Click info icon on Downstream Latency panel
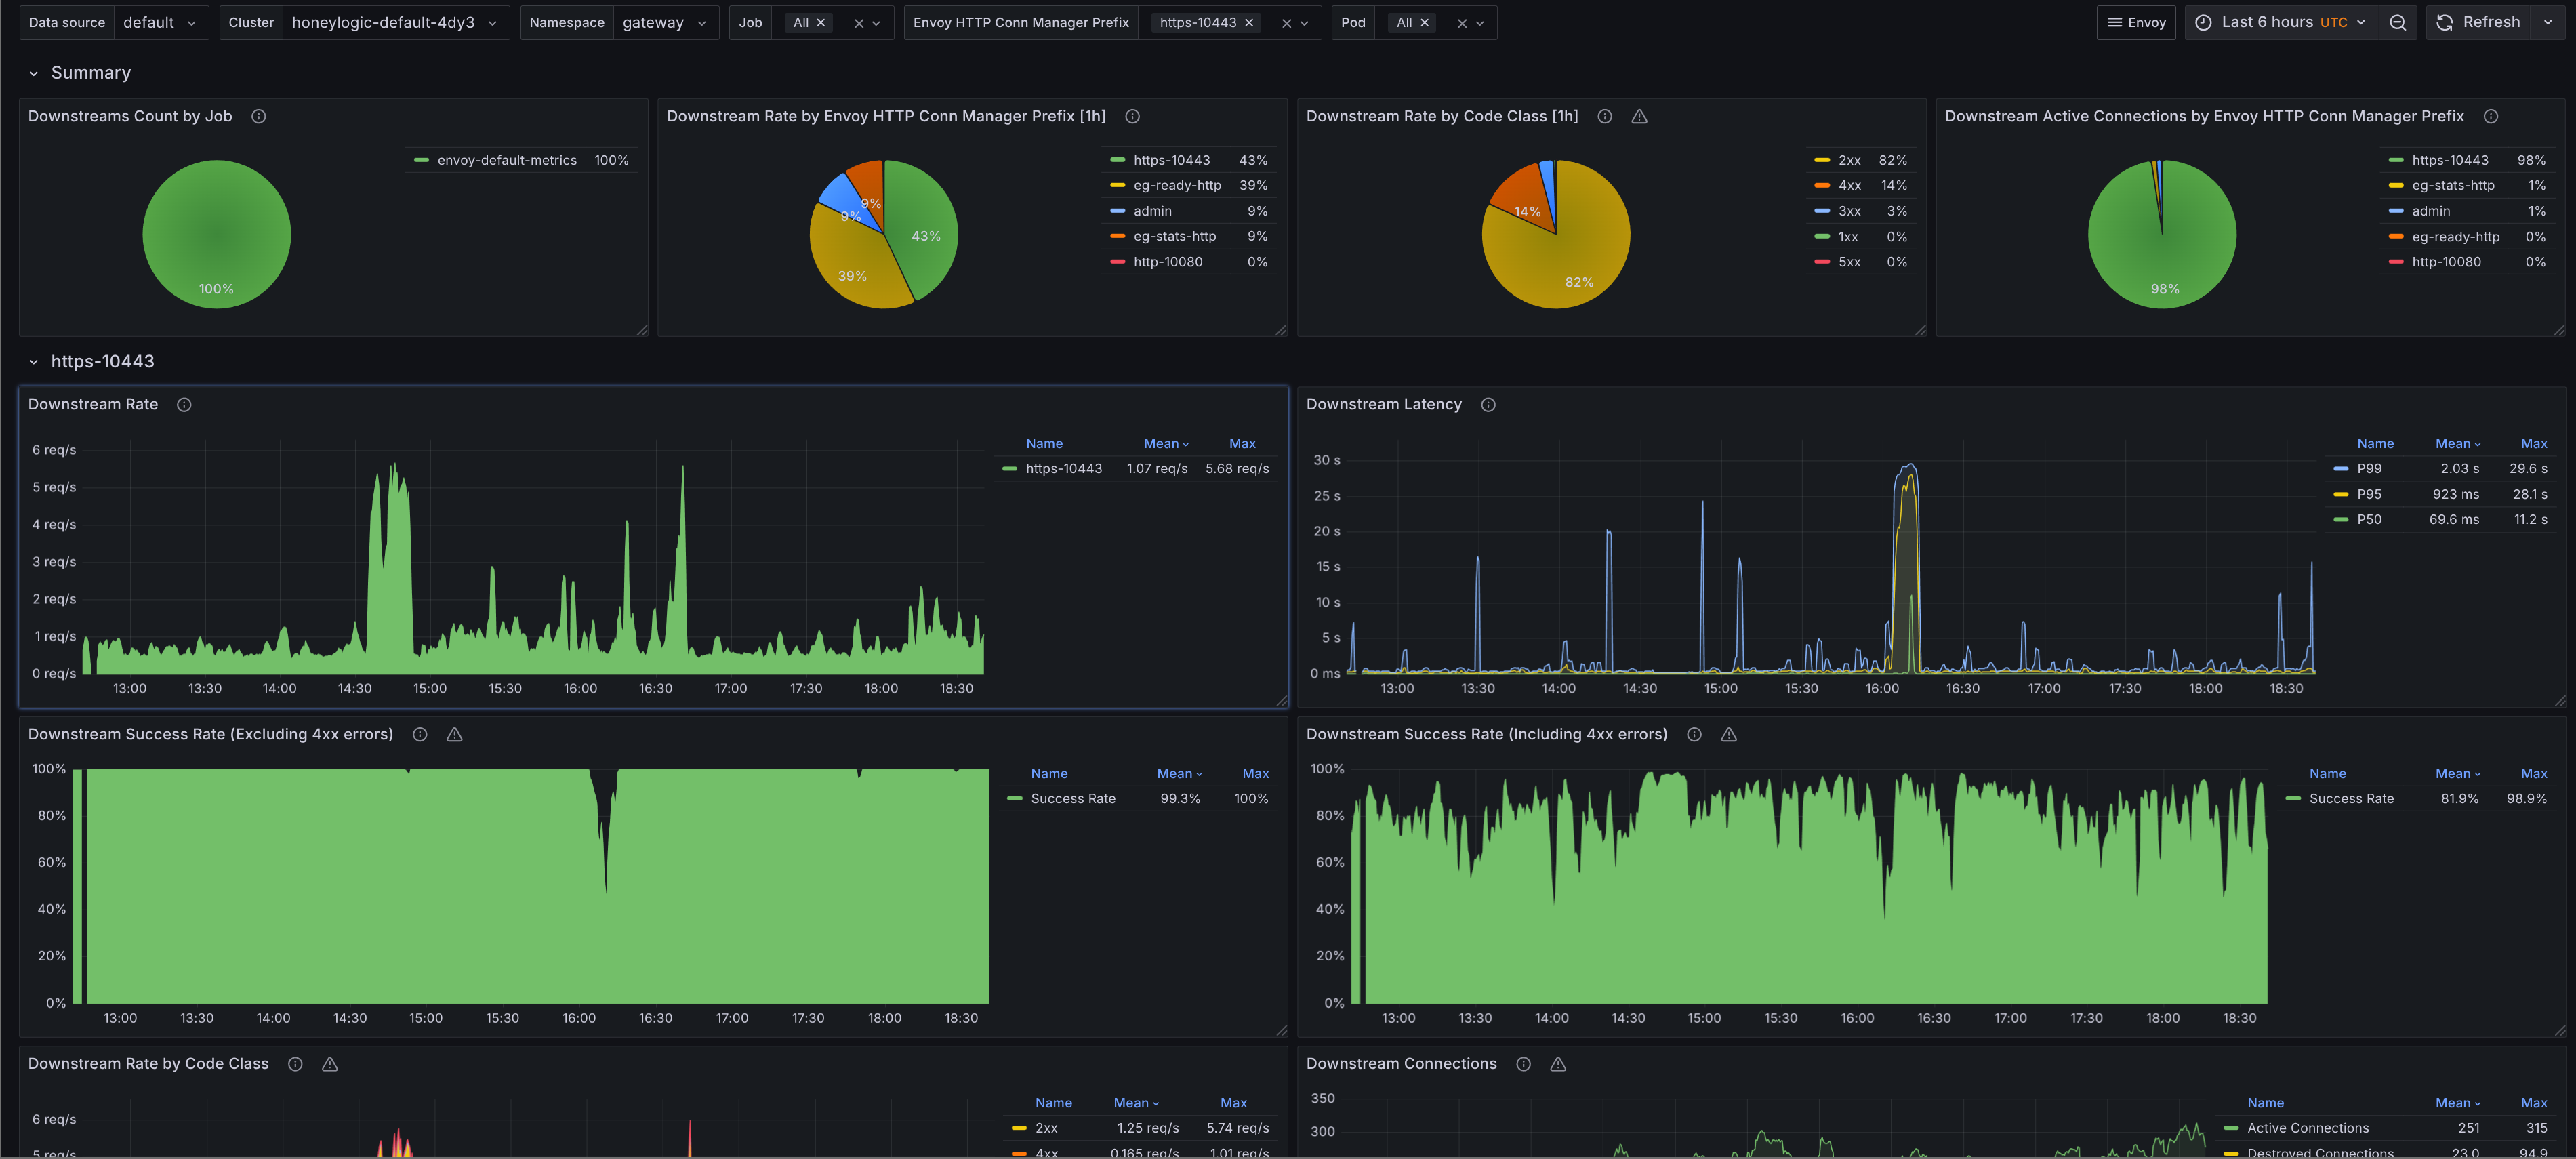This screenshot has height=1159, width=2576. tap(1488, 404)
